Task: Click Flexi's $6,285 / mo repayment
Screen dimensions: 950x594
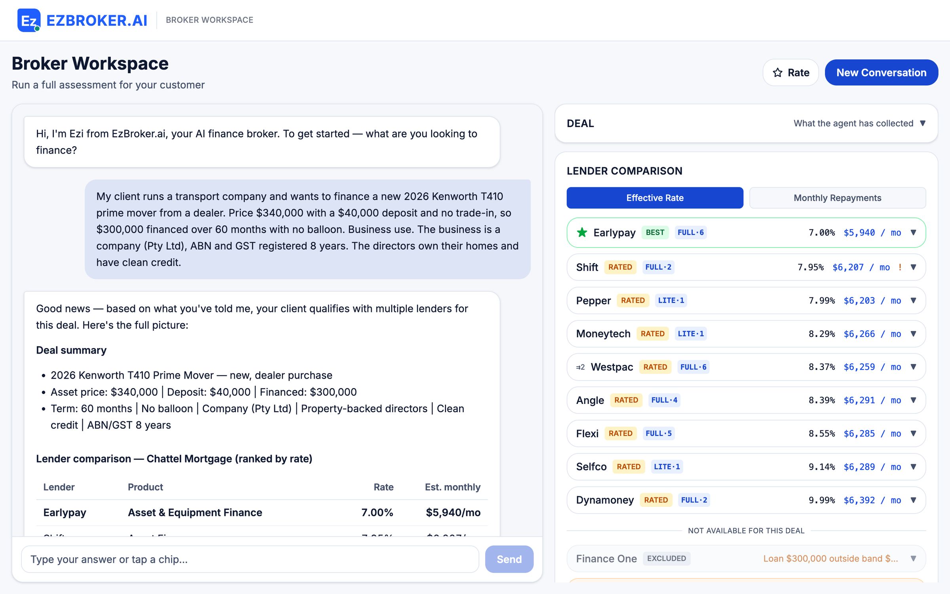Action: [872, 434]
